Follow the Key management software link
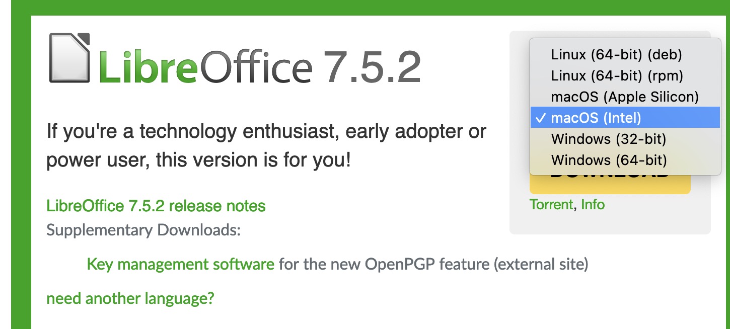 [180, 264]
